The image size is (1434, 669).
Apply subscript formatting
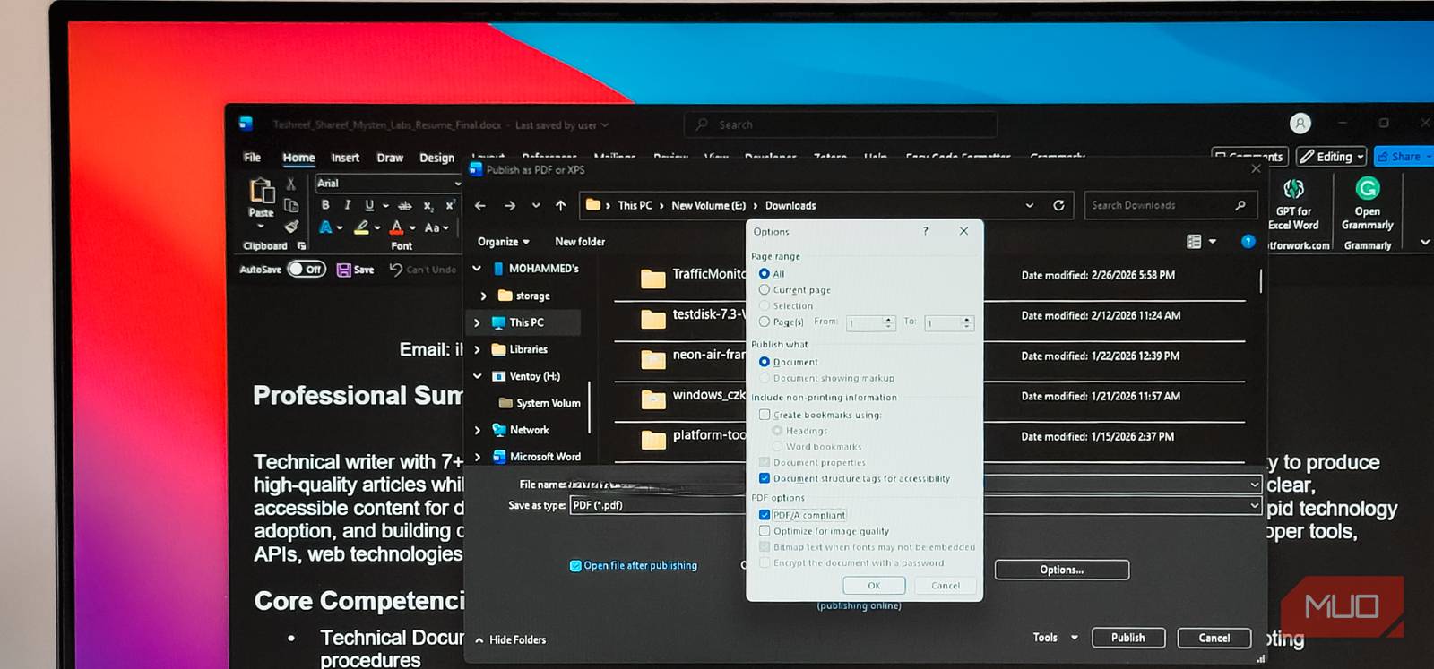428,206
